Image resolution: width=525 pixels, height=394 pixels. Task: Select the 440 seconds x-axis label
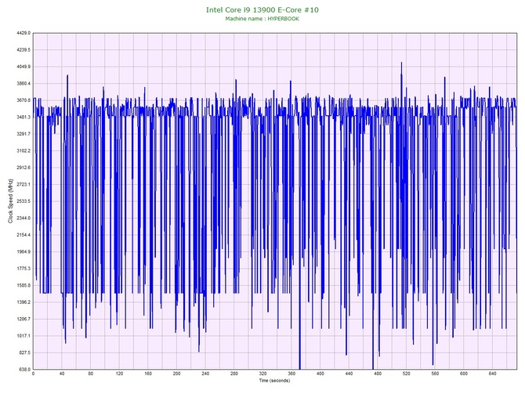point(349,374)
